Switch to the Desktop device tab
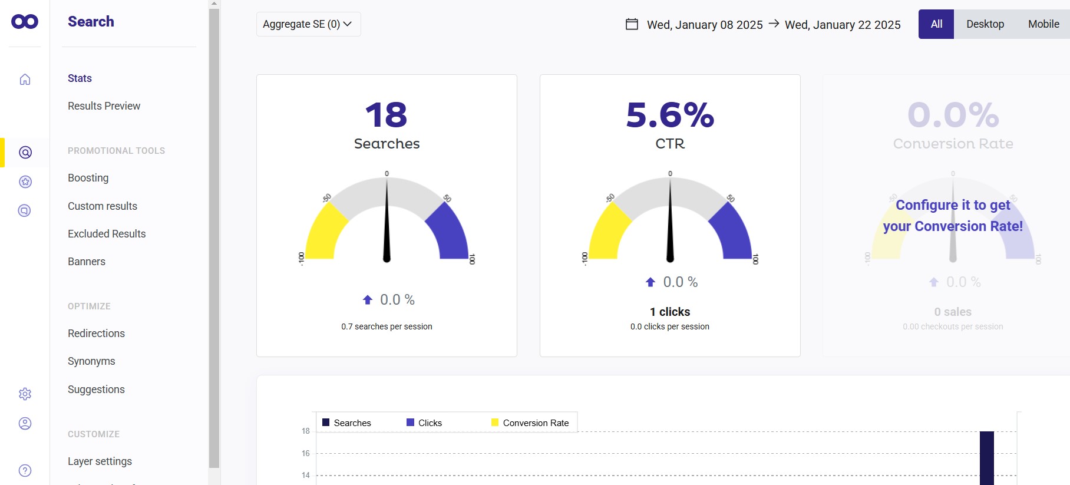1070x485 pixels. tap(985, 24)
